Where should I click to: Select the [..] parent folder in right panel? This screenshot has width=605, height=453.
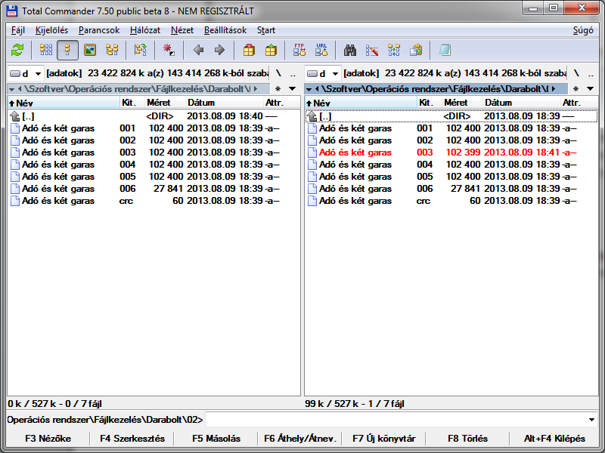(x=451, y=116)
